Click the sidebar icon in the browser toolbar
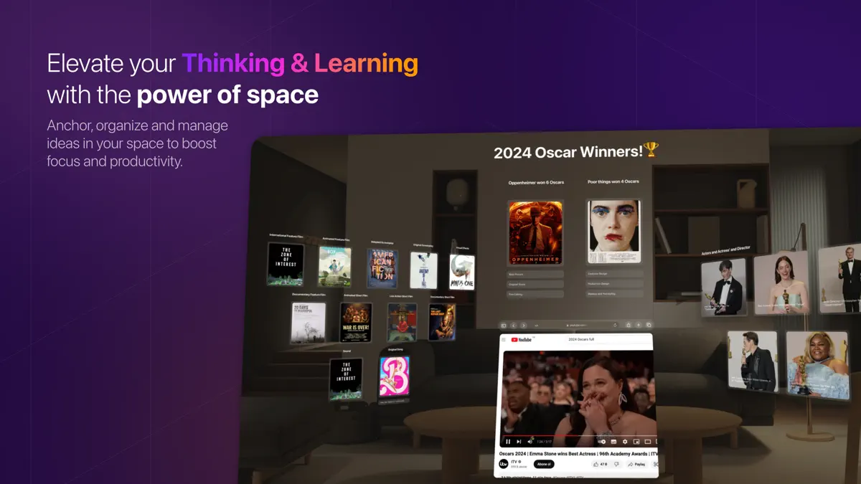This screenshot has width=861, height=484. tap(503, 324)
